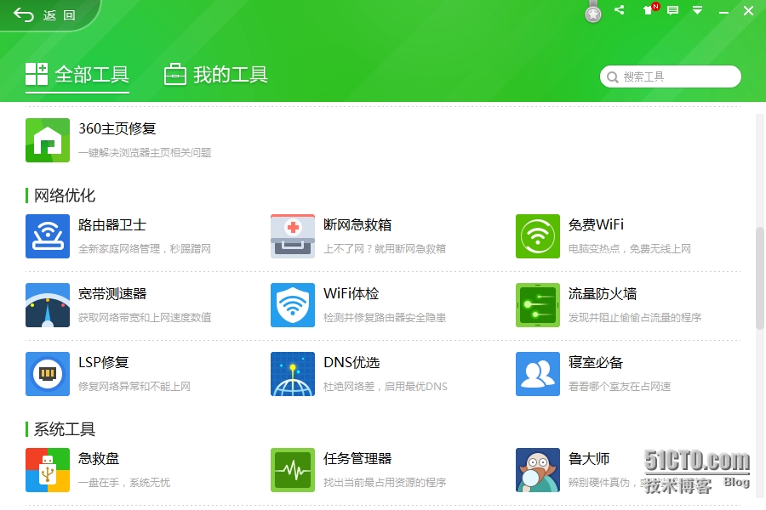Viewport: 766px width, 510px height.
Task: Click the 网络优化 section heading
Action: pyautogui.click(x=64, y=195)
